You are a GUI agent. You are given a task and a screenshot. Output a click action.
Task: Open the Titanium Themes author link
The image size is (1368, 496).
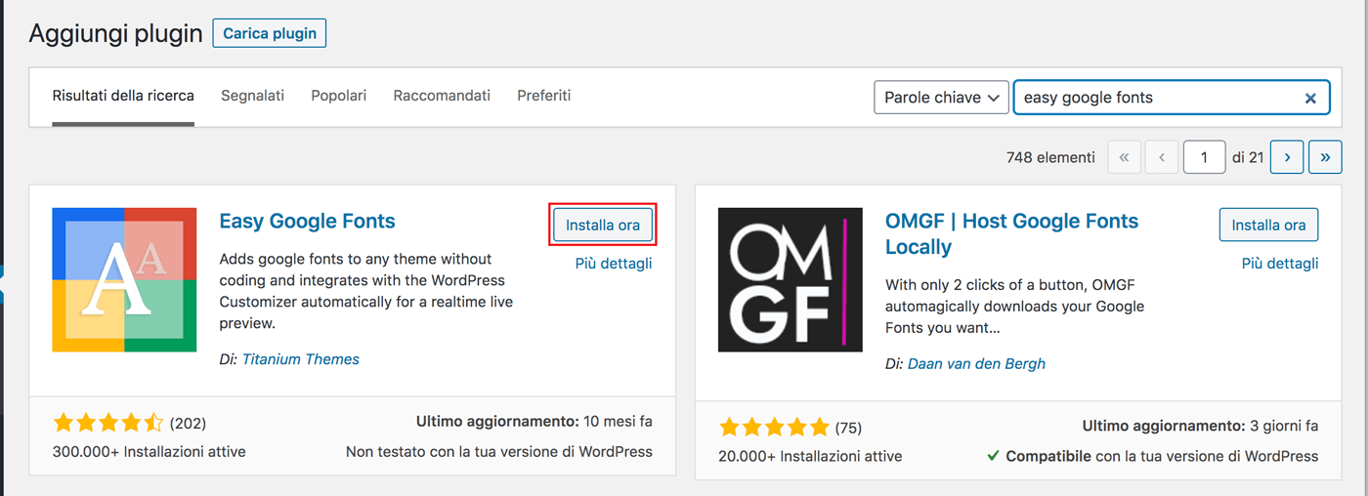(x=301, y=359)
